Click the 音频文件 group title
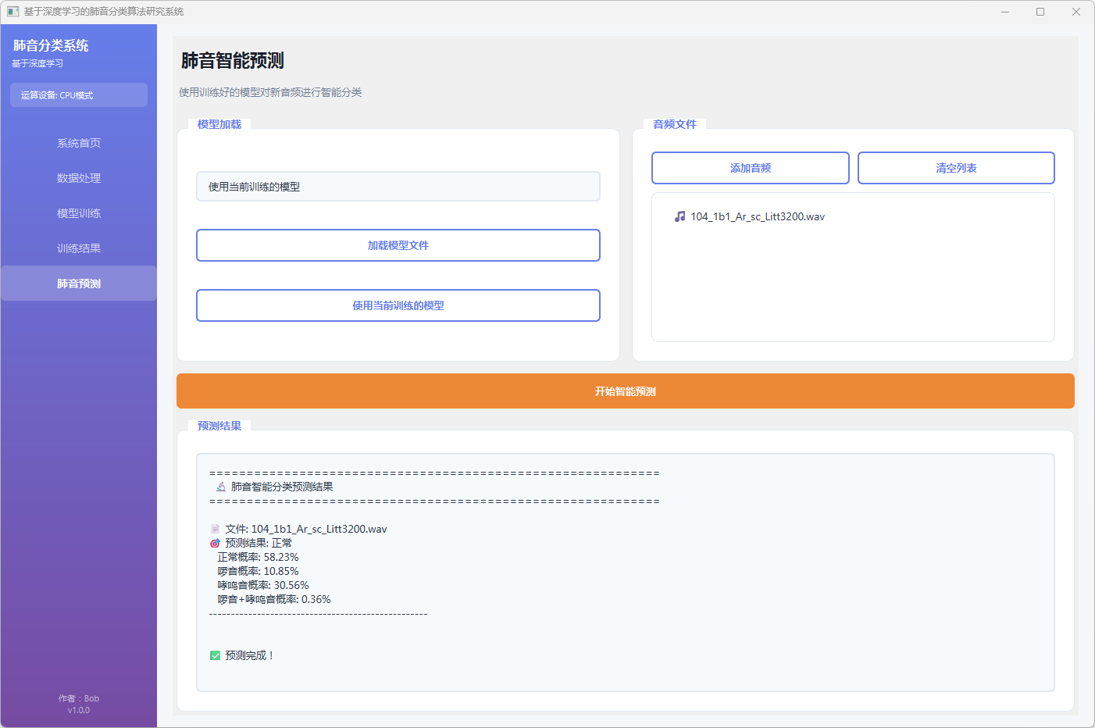The height and width of the screenshot is (728, 1095). [675, 124]
